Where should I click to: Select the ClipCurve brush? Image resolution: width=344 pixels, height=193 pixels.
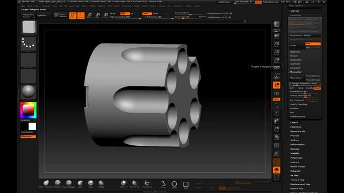(x=124, y=184)
